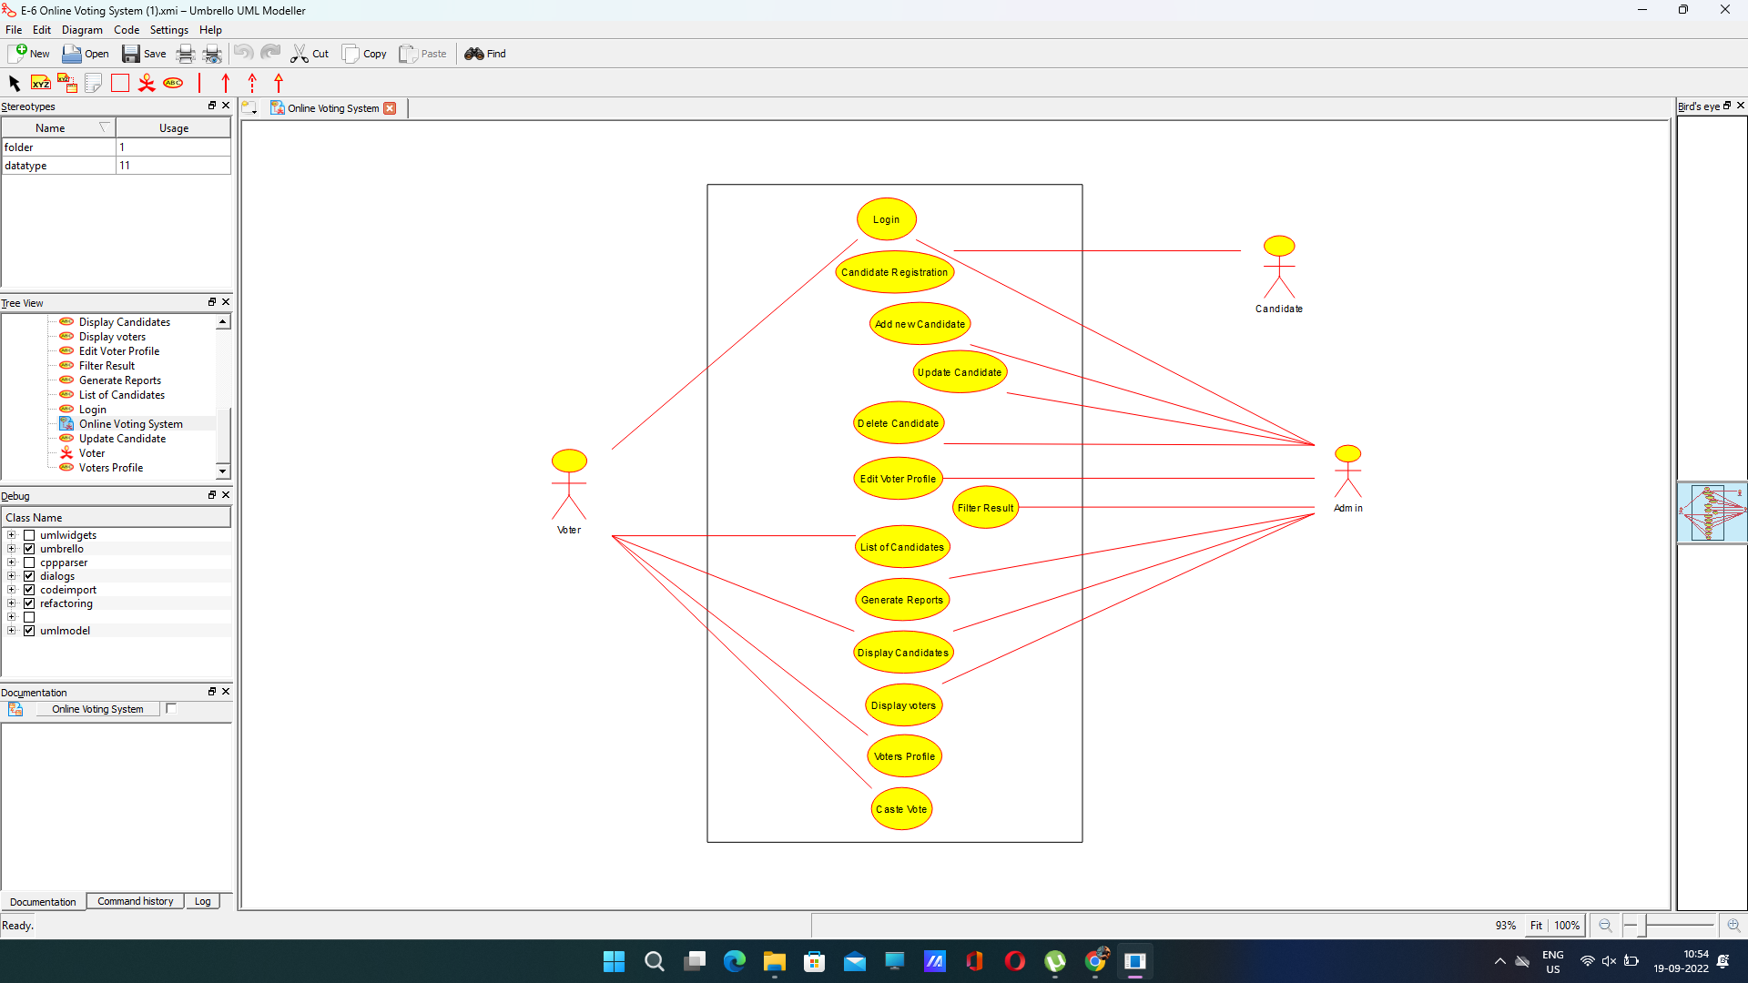Click the Paste button in the toolbar
This screenshot has height=983, width=1748.
[422, 54]
